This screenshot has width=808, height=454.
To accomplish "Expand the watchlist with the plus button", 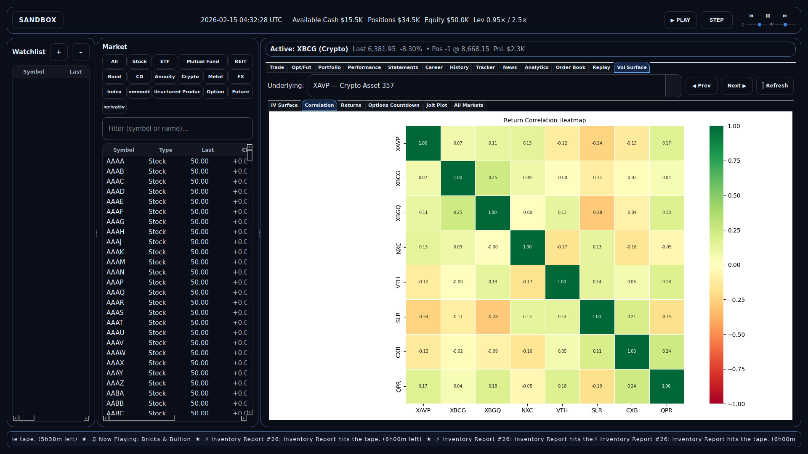I will pyautogui.click(x=58, y=52).
